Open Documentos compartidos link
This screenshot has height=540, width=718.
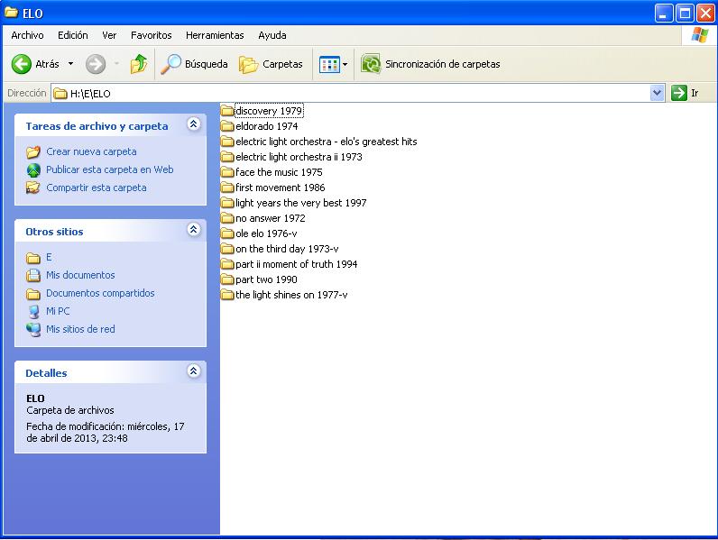(x=100, y=293)
